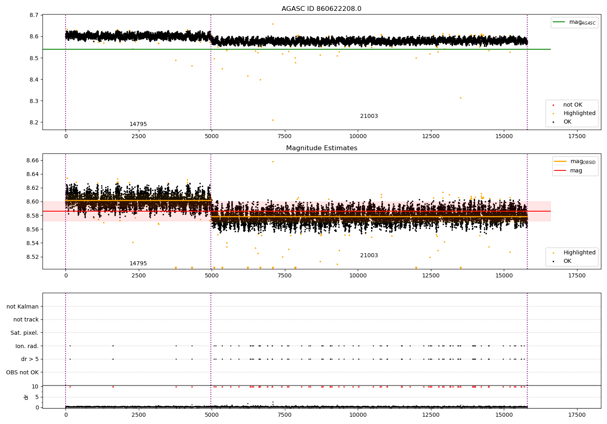Click the '14795' obsid label in the top plot
Screen dimensions: 607x424
coord(138,124)
